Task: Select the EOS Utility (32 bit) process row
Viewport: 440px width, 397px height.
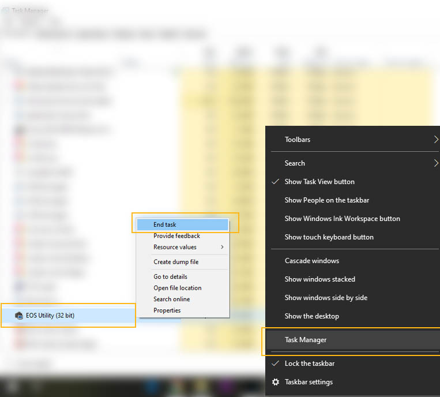Action: 69,315
